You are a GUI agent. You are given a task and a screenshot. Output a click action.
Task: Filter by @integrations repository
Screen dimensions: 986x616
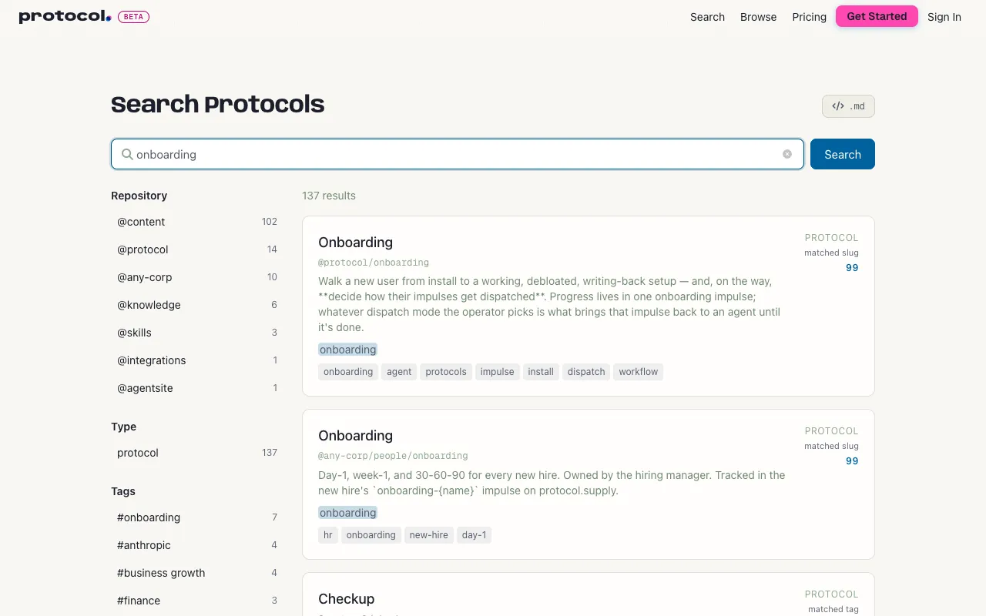(x=197, y=360)
